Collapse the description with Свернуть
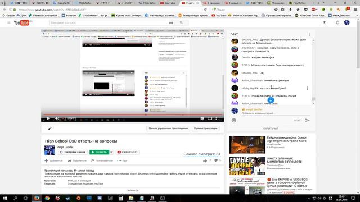360x202 pixels. tap(133, 191)
